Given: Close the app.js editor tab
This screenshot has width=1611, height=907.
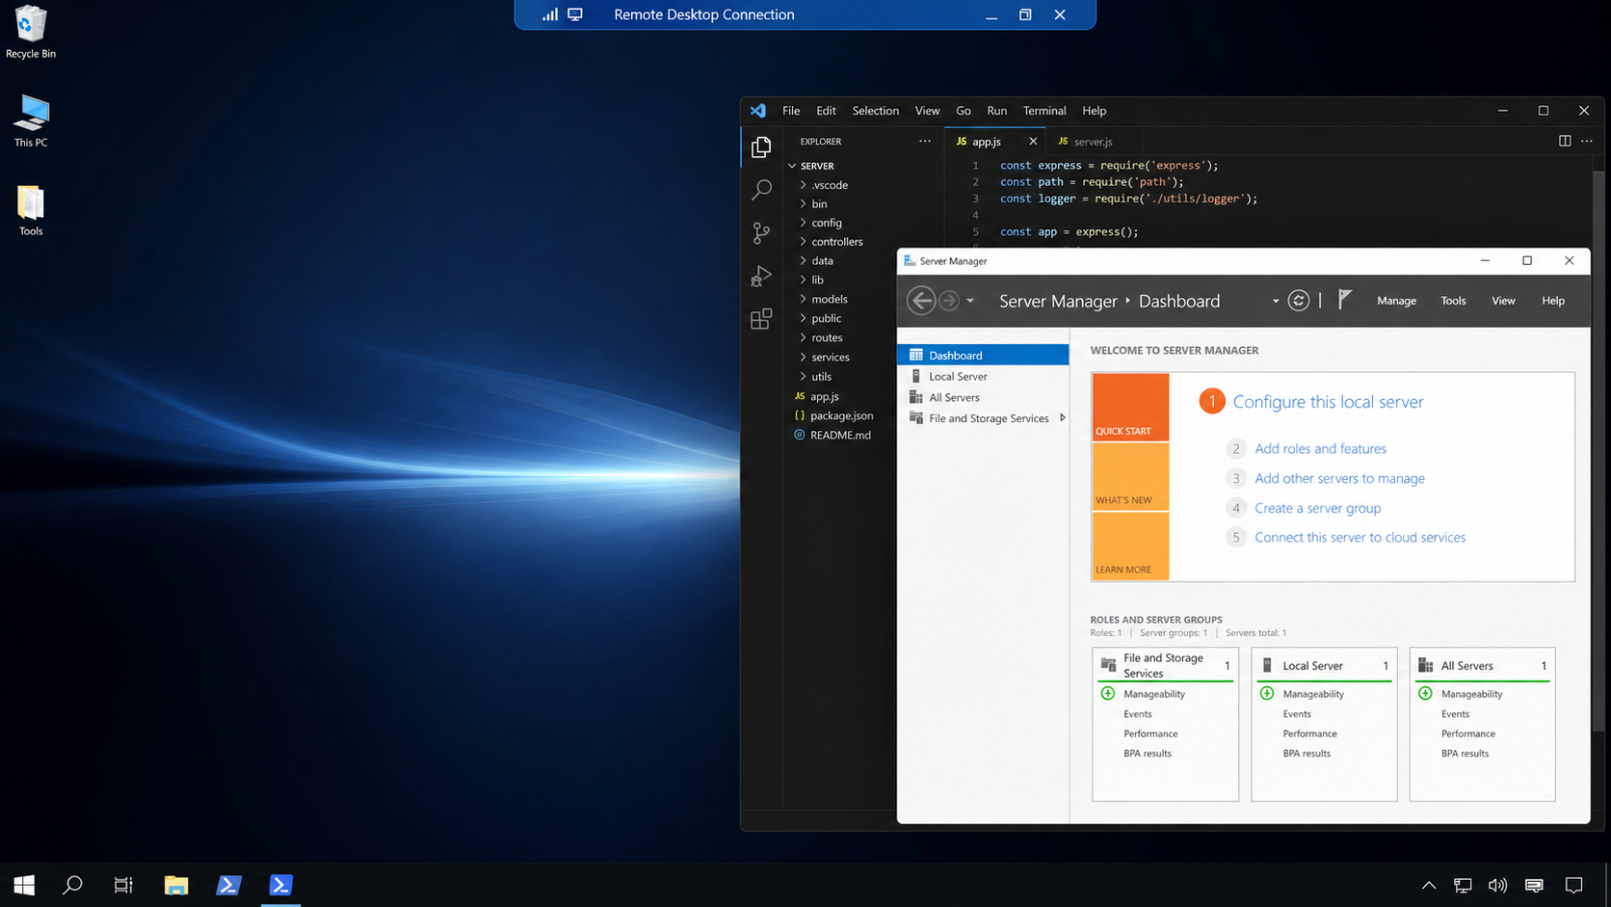Looking at the screenshot, I should click(1033, 141).
